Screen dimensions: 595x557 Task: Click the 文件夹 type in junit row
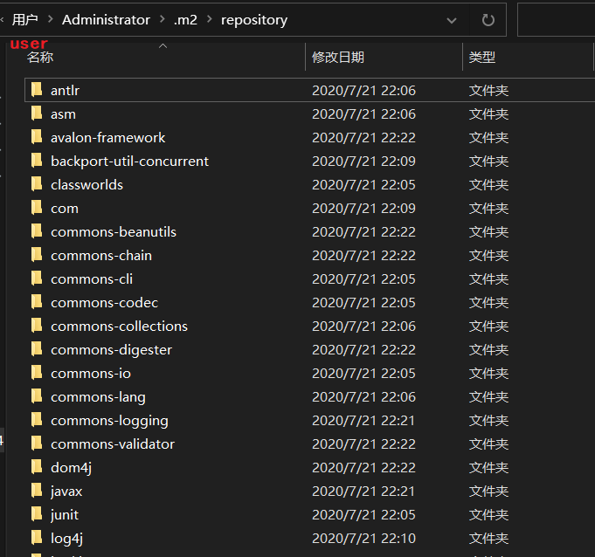point(488,515)
